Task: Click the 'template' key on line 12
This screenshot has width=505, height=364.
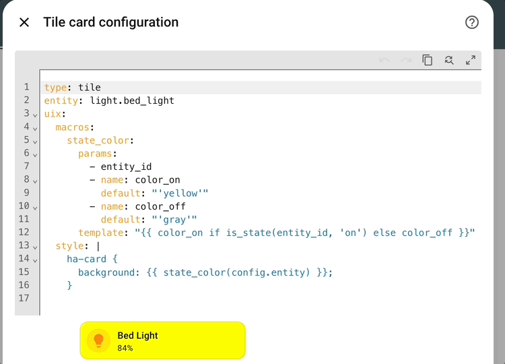Action: click(x=101, y=233)
